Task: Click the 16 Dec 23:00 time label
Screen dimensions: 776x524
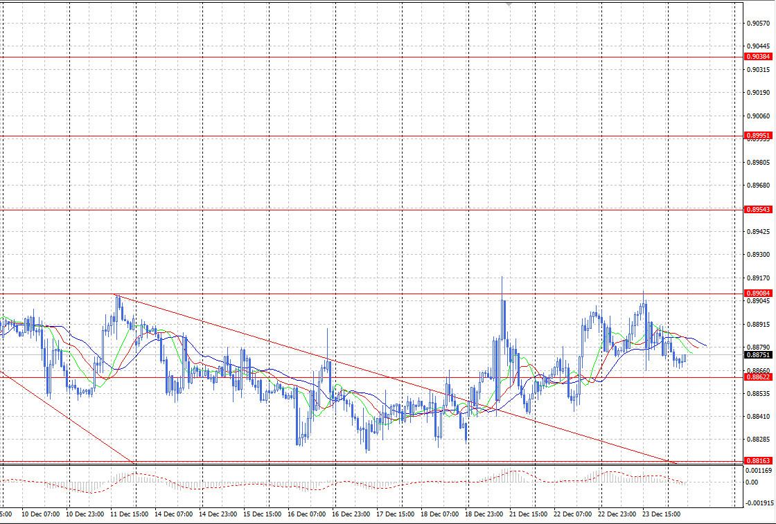Action: pos(351,514)
